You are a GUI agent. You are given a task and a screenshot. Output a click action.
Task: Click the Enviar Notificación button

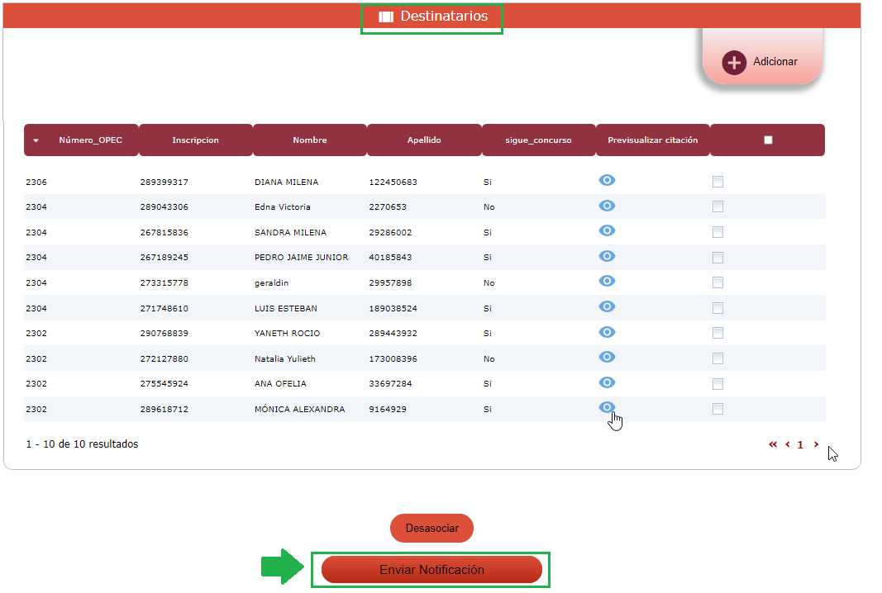click(x=431, y=570)
